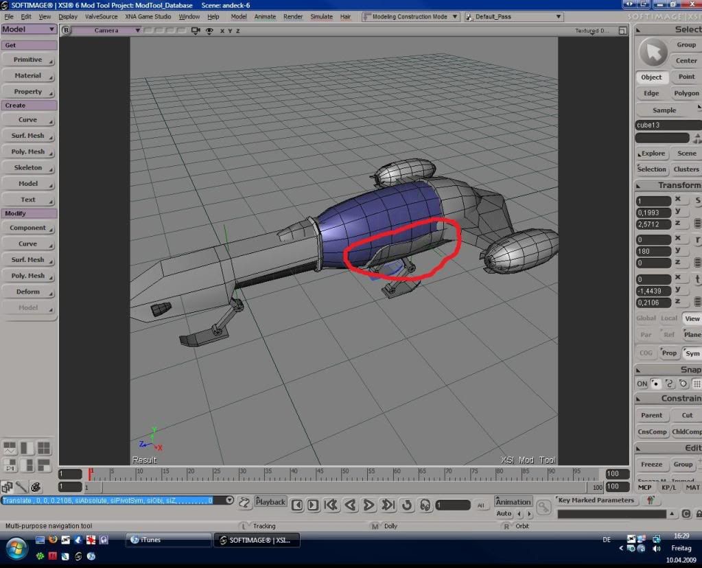Screen dimensions: 702x568
Task: Click the scale S transform tool
Action: pyautogui.click(x=697, y=200)
